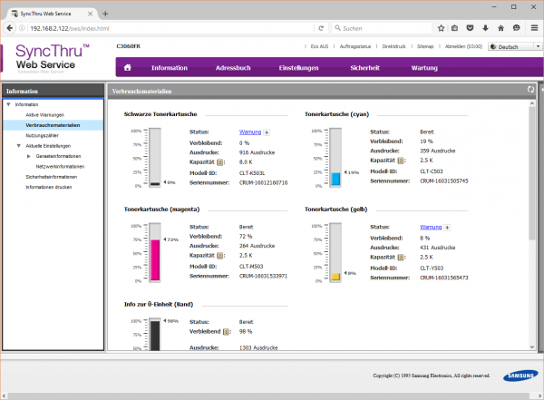Open the Firefox hamburger menu

533,29
